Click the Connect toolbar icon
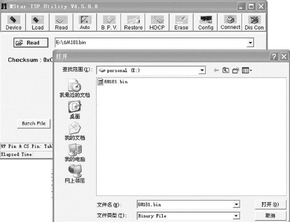 230,22
